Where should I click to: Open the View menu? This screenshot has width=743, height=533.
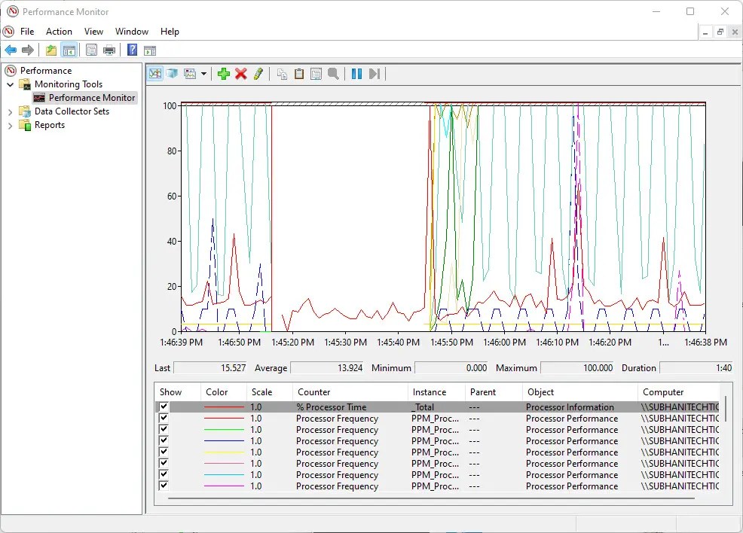pos(93,32)
